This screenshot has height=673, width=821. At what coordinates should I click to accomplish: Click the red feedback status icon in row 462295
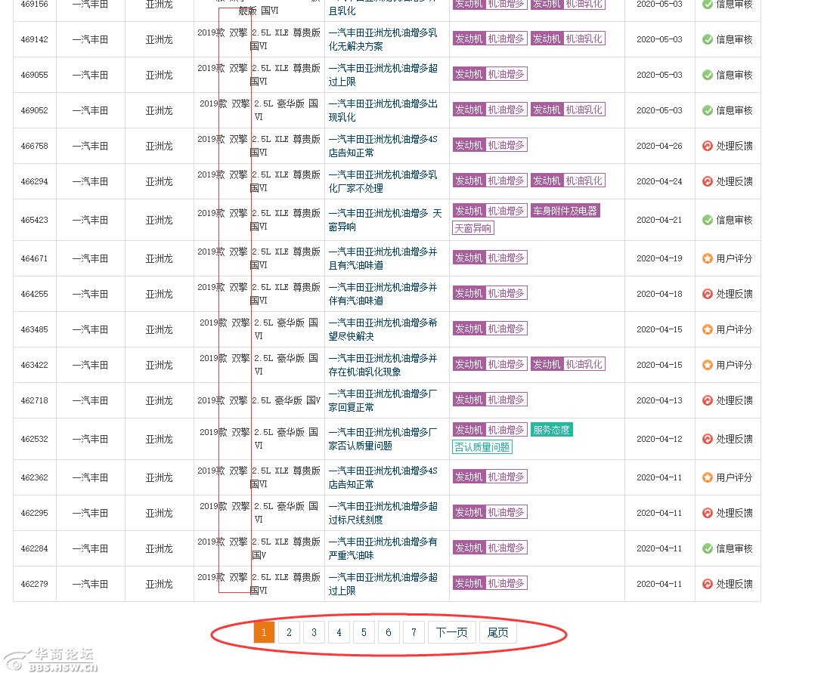(x=708, y=513)
